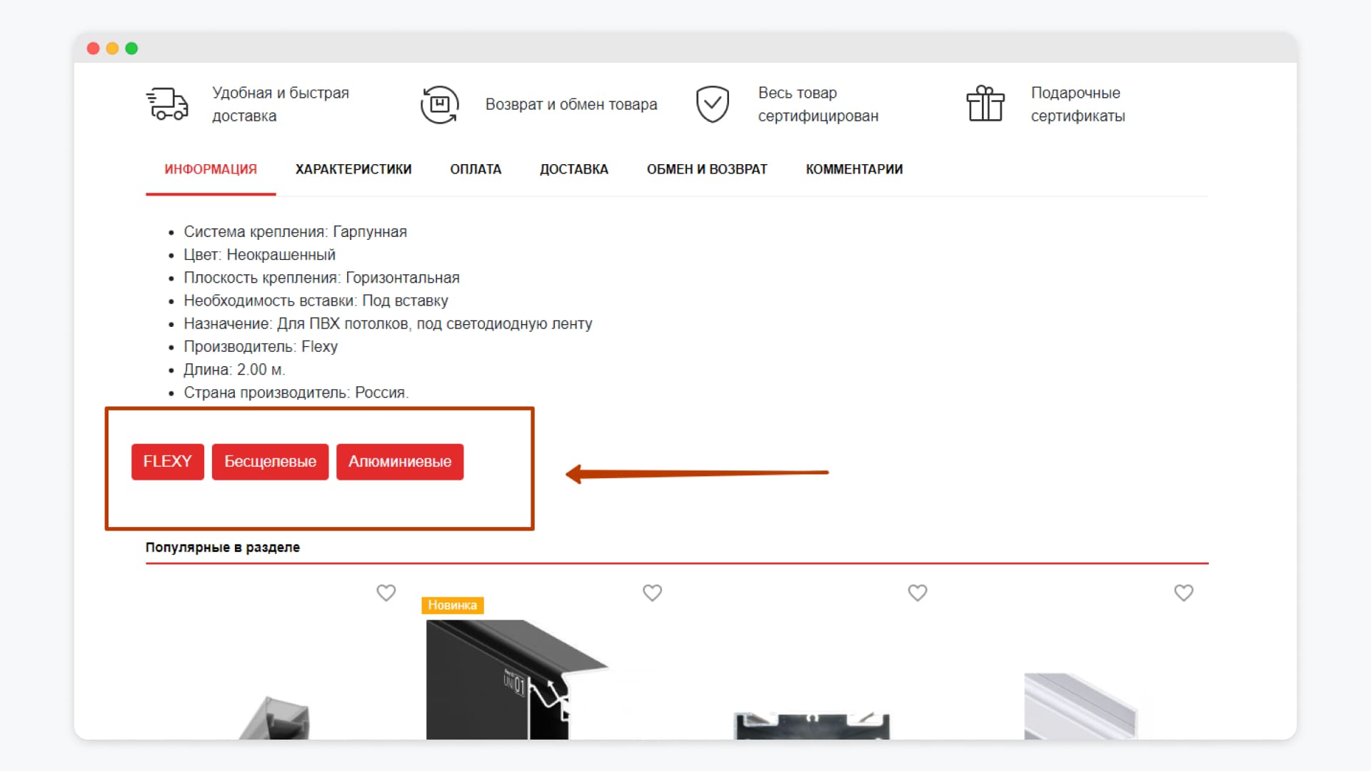Click the yellow minimize window dot
This screenshot has height=771, width=1371.
tap(112, 49)
